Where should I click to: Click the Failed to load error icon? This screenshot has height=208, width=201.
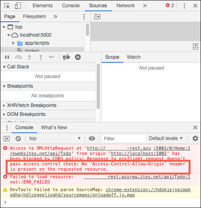(5, 177)
